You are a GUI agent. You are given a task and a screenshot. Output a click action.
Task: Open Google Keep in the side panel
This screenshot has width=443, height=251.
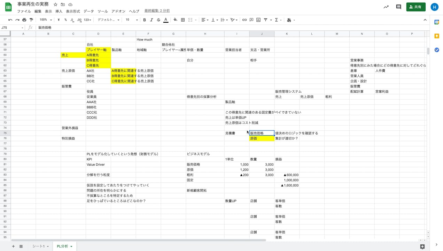pyautogui.click(x=437, y=36)
